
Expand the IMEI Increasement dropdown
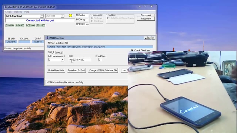click(x=63, y=60)
